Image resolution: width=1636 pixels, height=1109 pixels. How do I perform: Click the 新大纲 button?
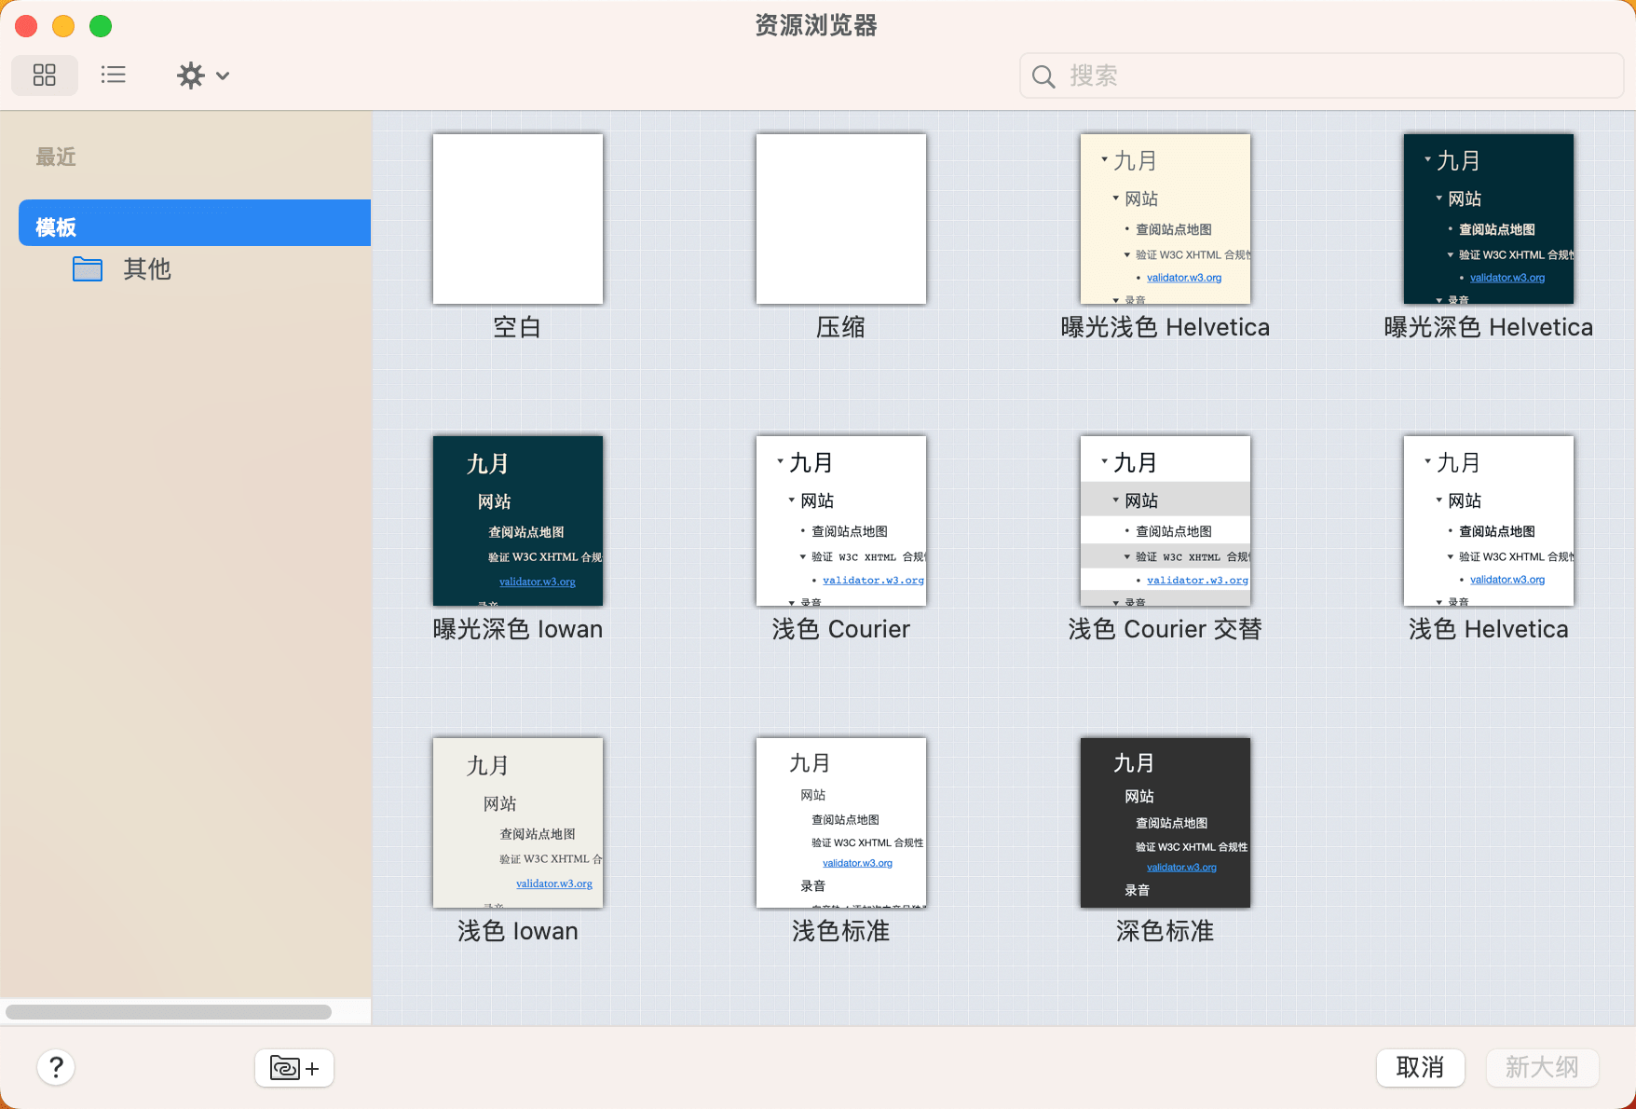(1542, 1067)
